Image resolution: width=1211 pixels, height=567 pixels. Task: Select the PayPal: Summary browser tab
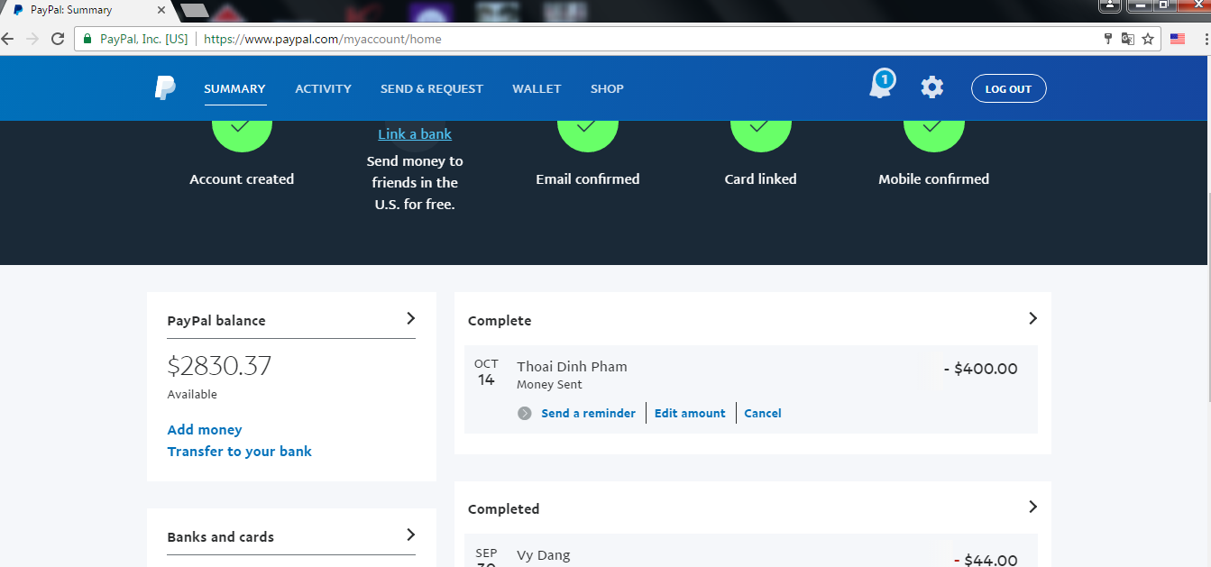(87, 11)
